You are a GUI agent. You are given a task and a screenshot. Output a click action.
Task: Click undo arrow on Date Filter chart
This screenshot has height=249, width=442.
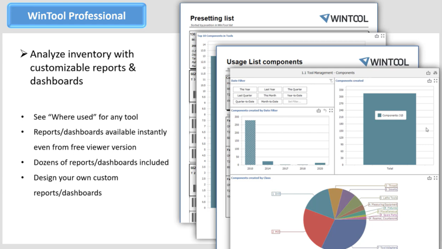(x=325, y=111)
